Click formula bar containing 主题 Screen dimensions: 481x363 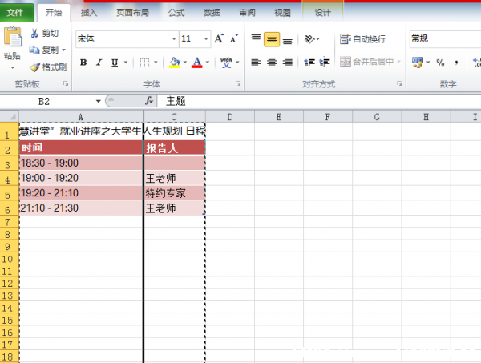[x=319, y=101]
